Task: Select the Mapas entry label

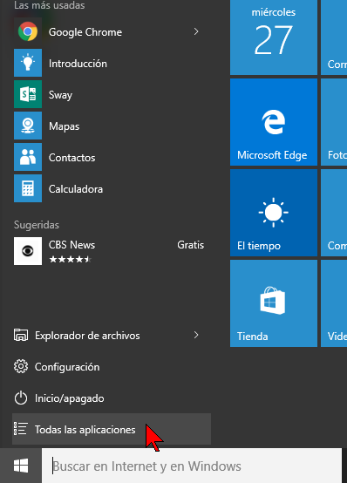Action: [65, 126]
